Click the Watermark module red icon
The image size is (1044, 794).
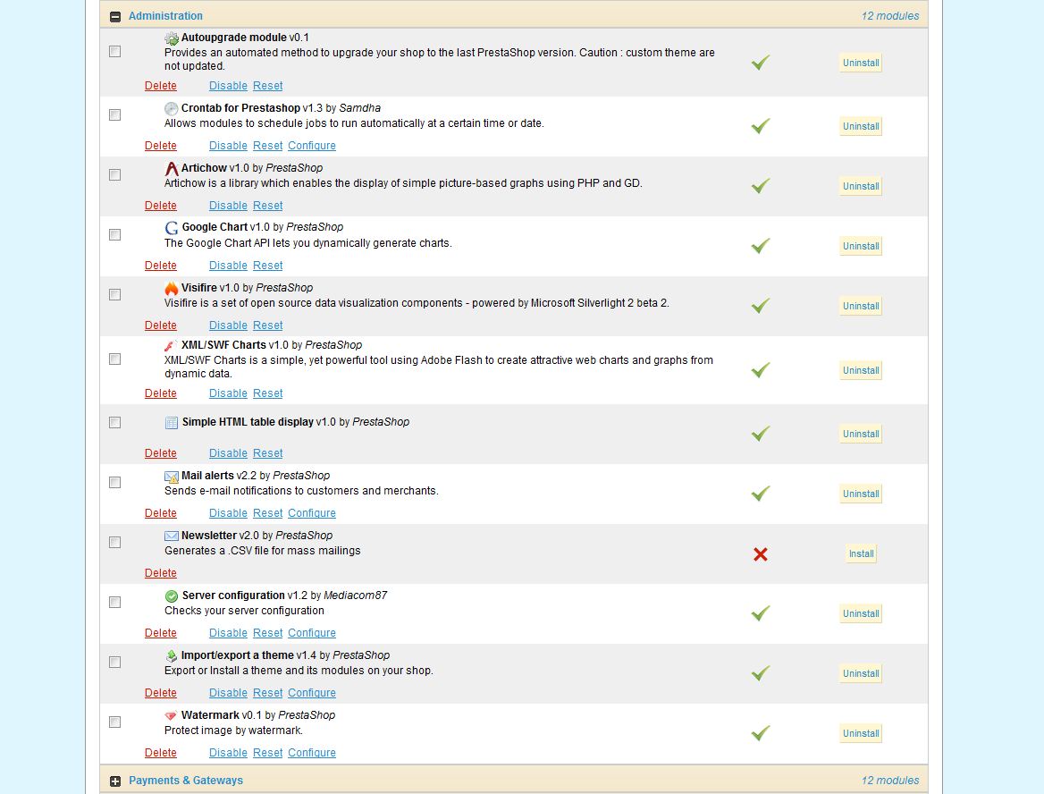[171, 715]
